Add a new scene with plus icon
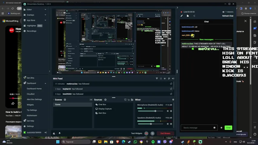The image size is (258, 145). click(x=65, y=100)
